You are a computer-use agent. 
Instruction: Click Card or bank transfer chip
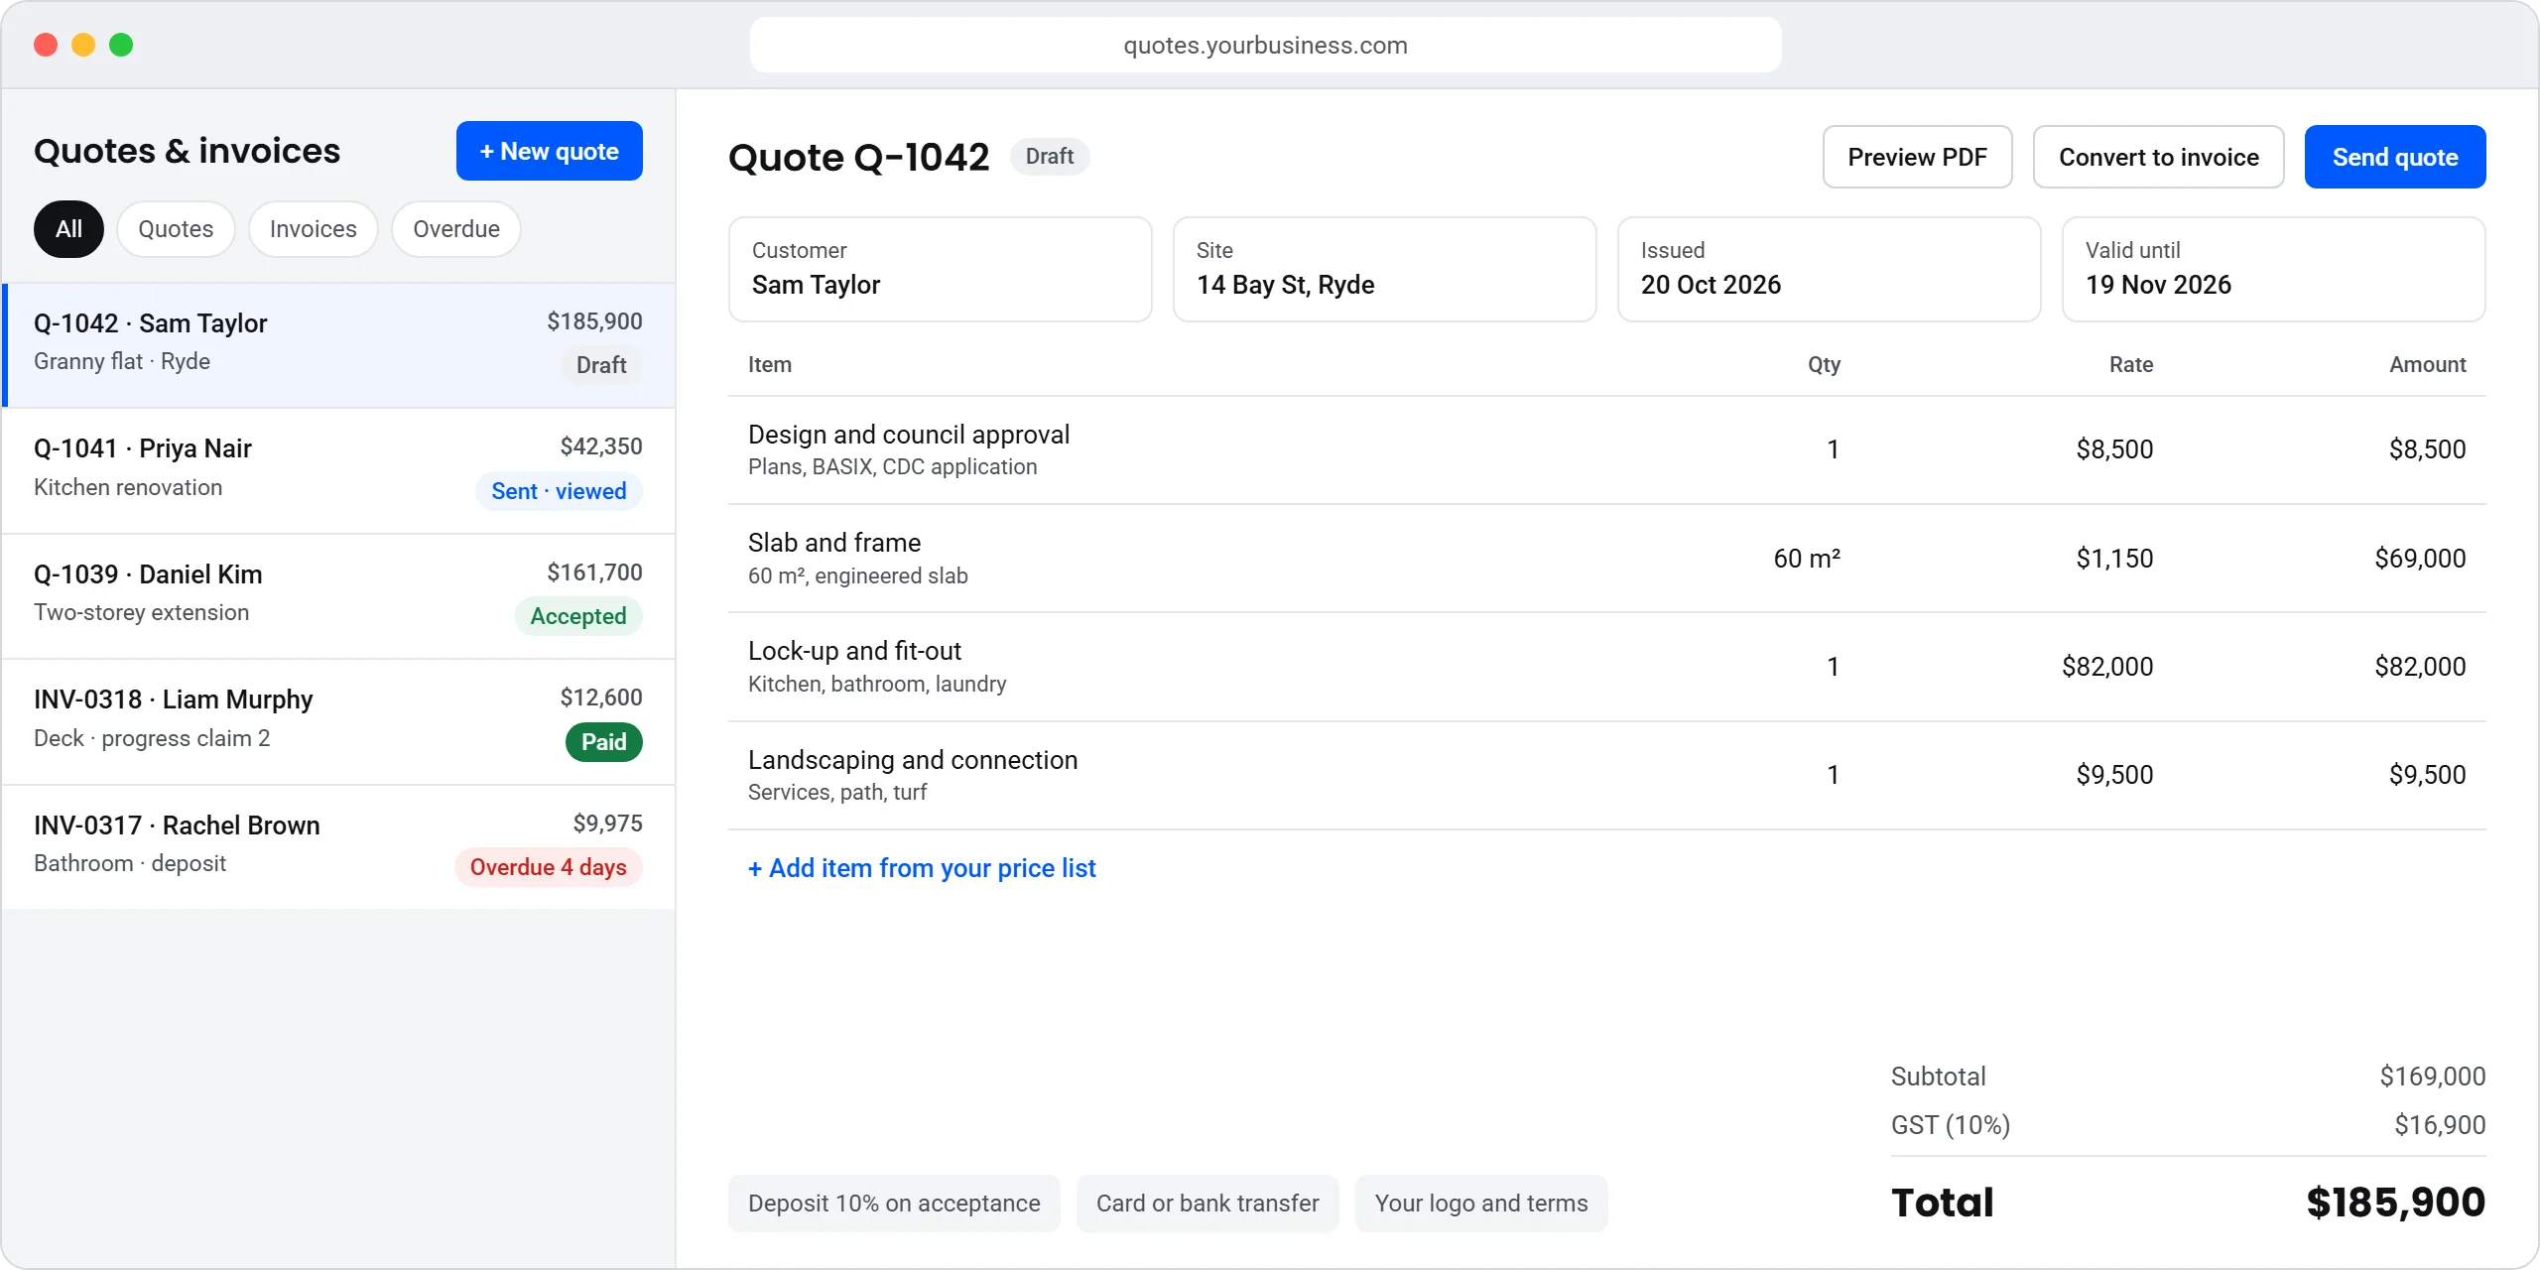point(1207,1204)
